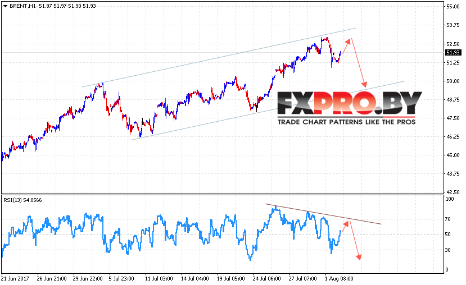Click the 51.25 price axis label
Screen dimensions: 466x285
(x=453, y=63)
